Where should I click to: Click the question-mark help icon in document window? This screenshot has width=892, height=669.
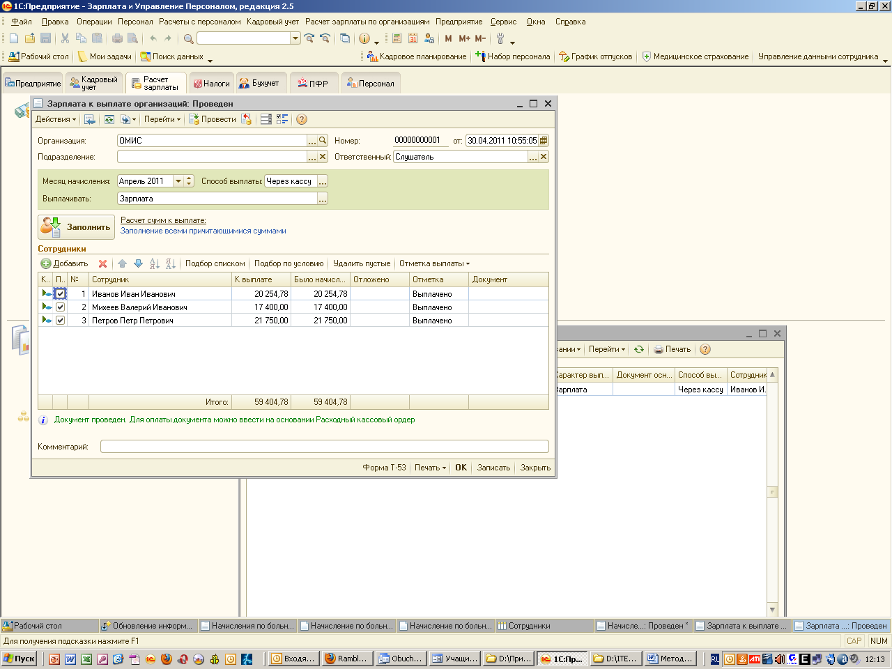click(302, 119)
